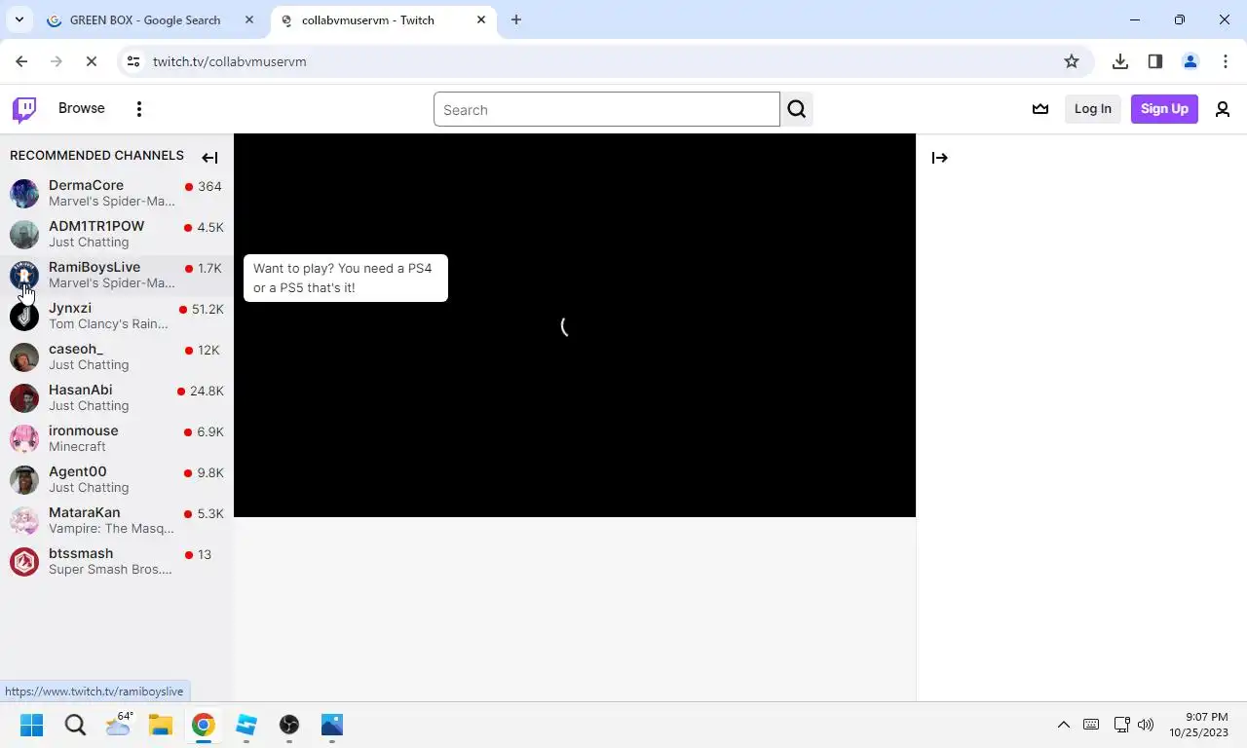Click MataraKan's avatar

pyautogui.click(x=24, y=520)
